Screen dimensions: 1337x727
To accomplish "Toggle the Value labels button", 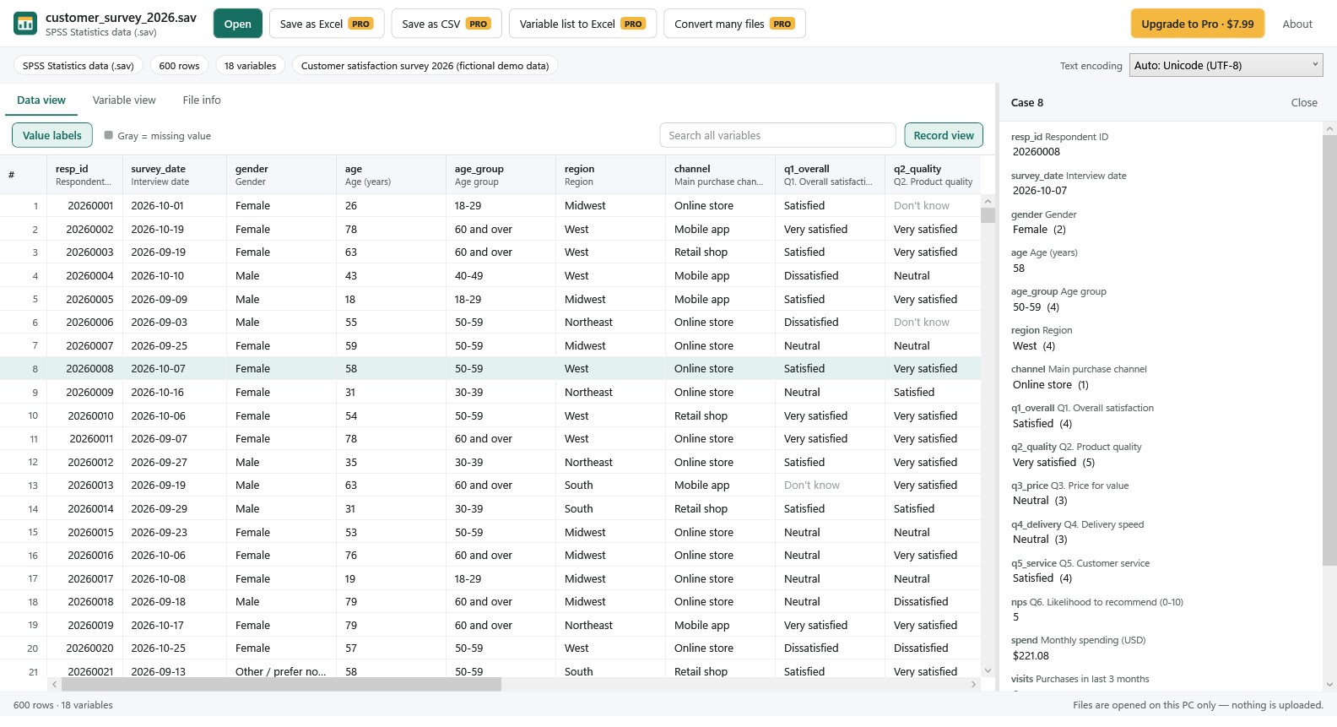I will tap(52, 135).
